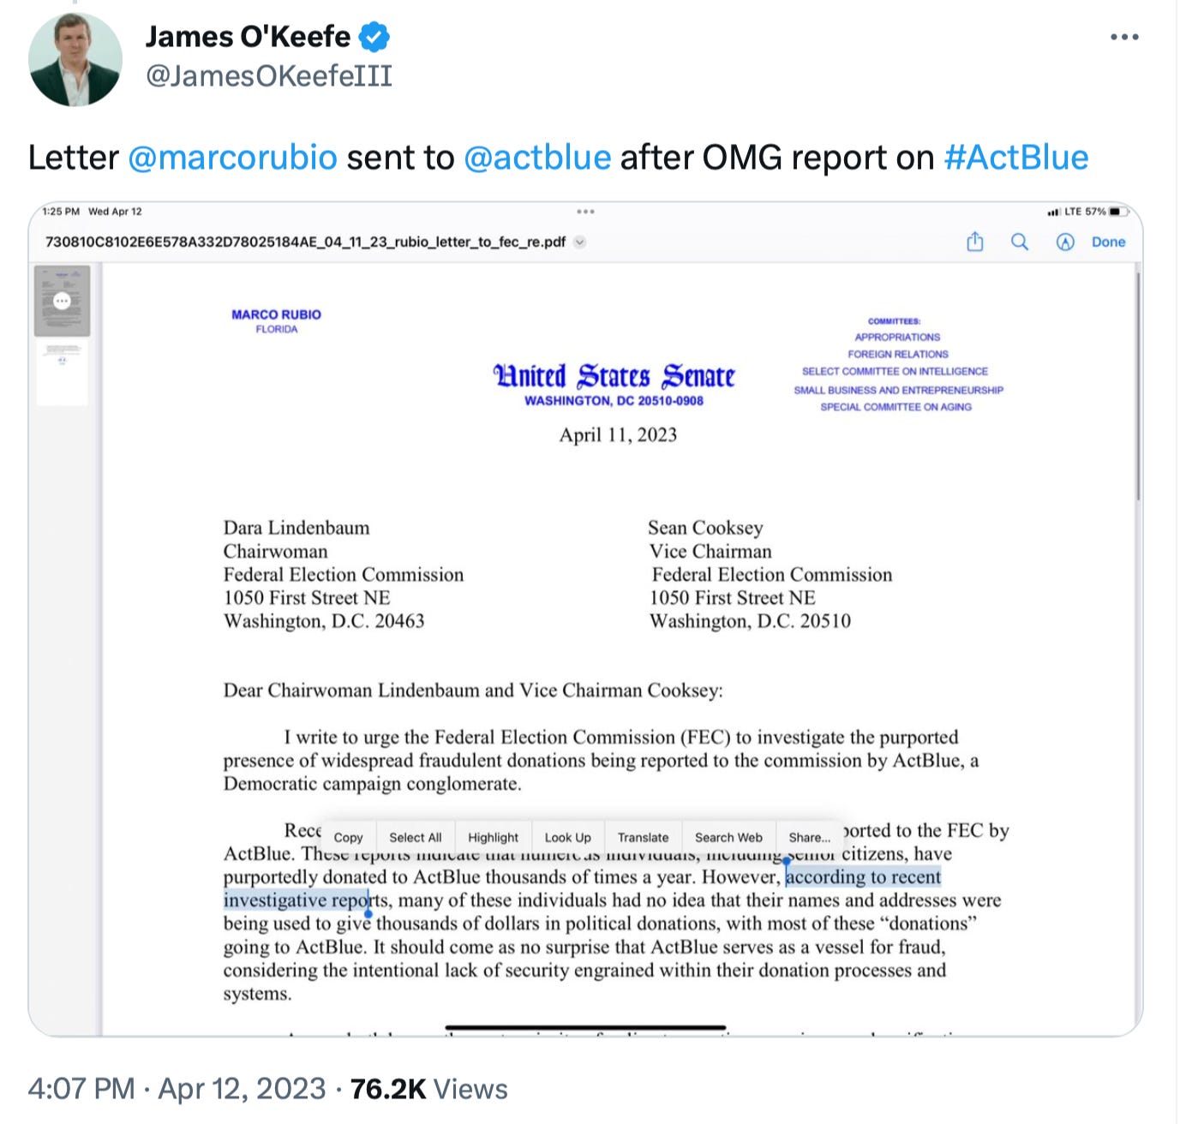Open the tweet's three-dot more menu

pyautogui.click(x=1123, y=38)
